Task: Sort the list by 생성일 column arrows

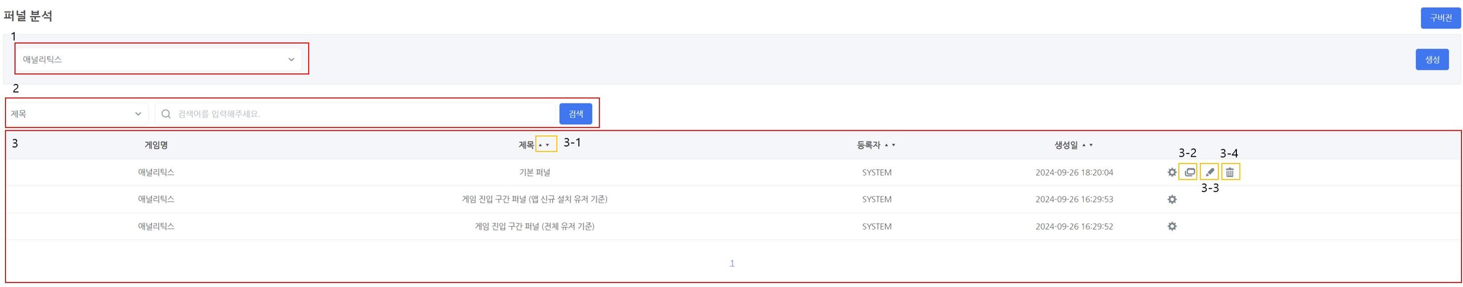Action: pyautogui.click(x=1087, y=145)
